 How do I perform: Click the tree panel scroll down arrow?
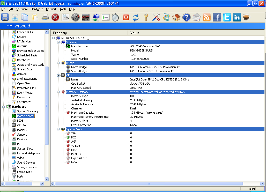(47, 179)
